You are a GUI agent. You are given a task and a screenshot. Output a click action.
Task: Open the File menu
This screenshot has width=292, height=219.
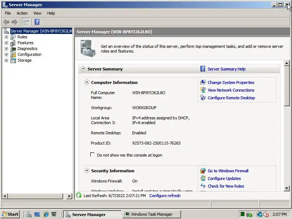[x=8, y=13]
